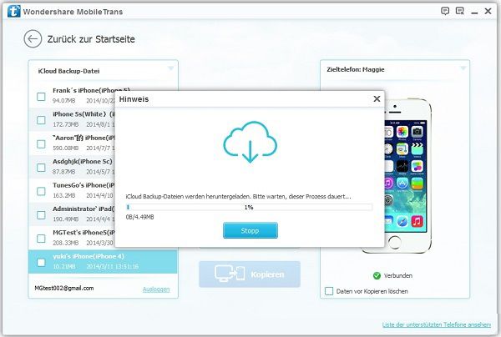The width and height of the screenshot is (501, 337).
Task: Check iPhone 5s(White) backup checkbox
Action: click(x=41, y=120)
